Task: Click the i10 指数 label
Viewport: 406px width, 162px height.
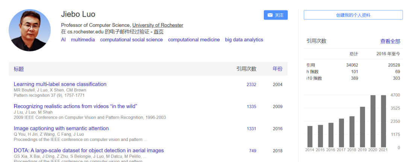Action: click(314, 78)
